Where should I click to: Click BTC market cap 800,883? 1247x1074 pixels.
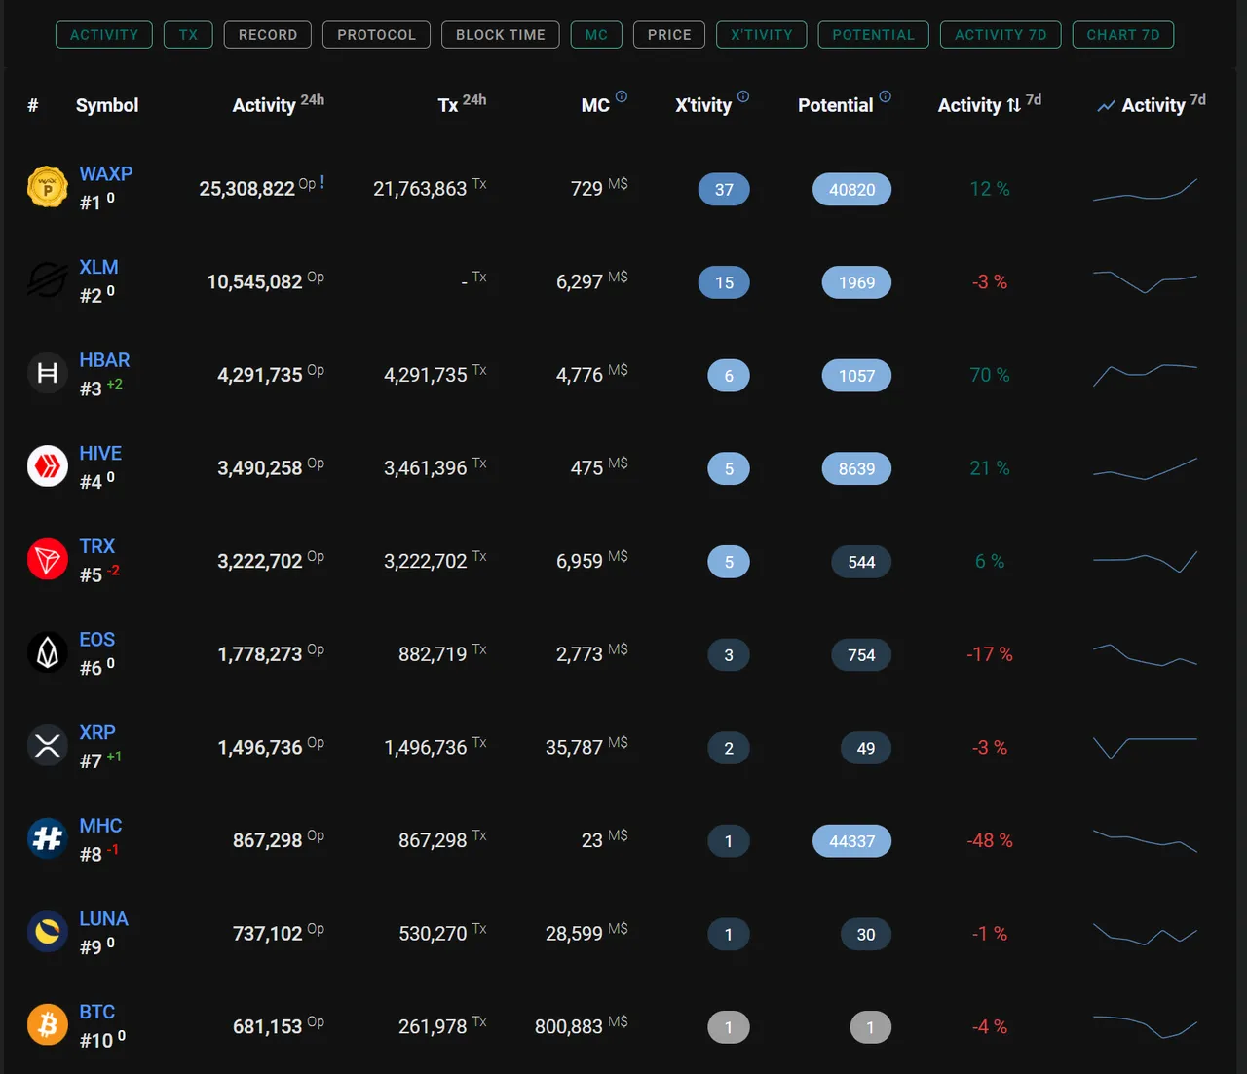pyautogui.click(x=569, y=1026)
